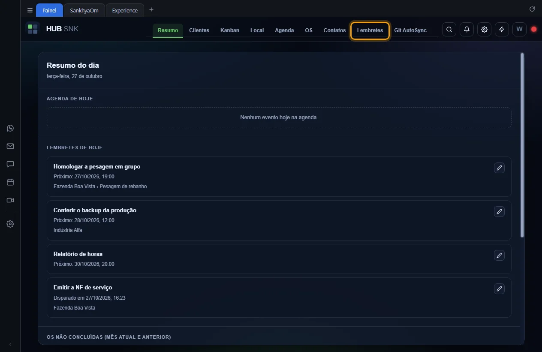Open the Git AutoSync section
542x352 pixels.
pos(410,30)
